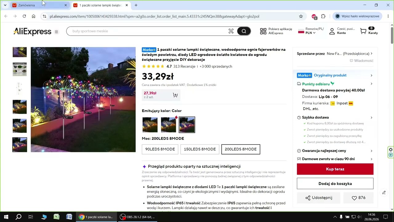Image resolution: width=394 pixels, height=222 pixels.
Task: Open the browser extensions puzzle icon
Action: (x=323, y=16)
